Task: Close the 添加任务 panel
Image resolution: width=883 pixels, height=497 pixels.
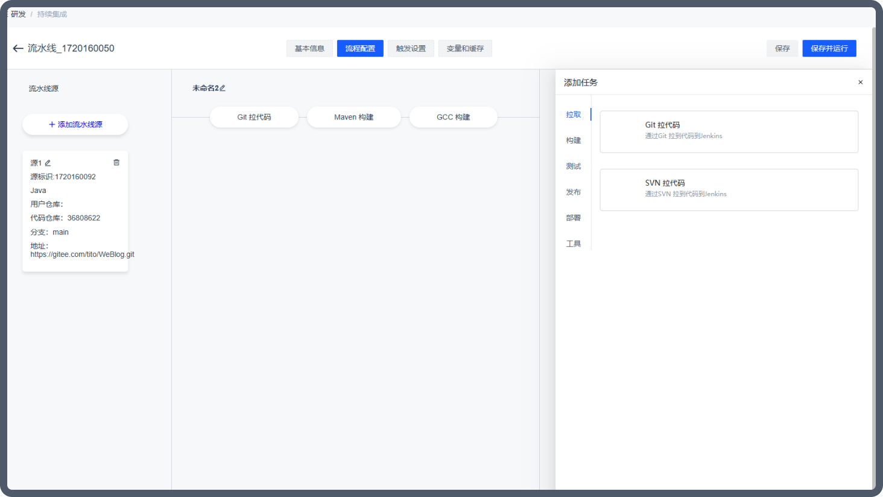Action: pyautogui.click(x=860, y=82)
